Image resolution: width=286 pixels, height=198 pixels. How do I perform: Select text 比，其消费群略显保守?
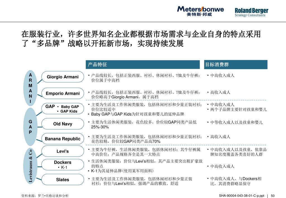pyautogui.click(x=230, y=184)
